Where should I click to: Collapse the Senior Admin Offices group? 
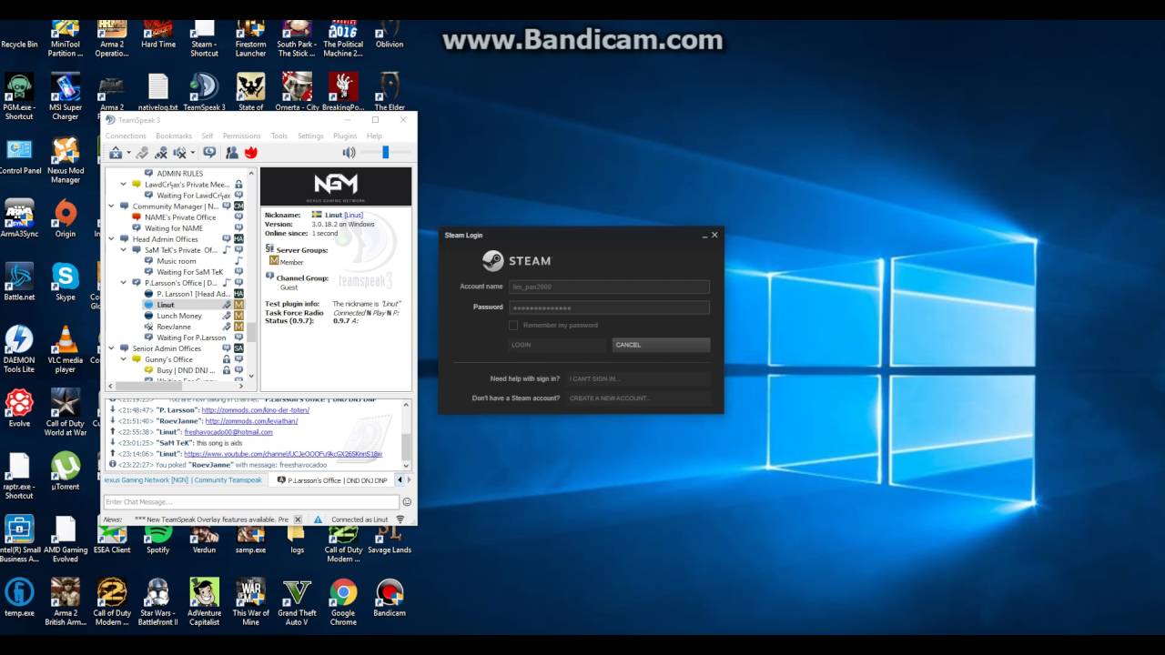(112, 348)
